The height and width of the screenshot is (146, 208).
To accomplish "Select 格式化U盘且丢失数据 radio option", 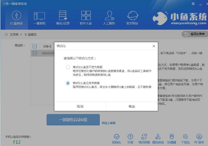I will 68,83.
